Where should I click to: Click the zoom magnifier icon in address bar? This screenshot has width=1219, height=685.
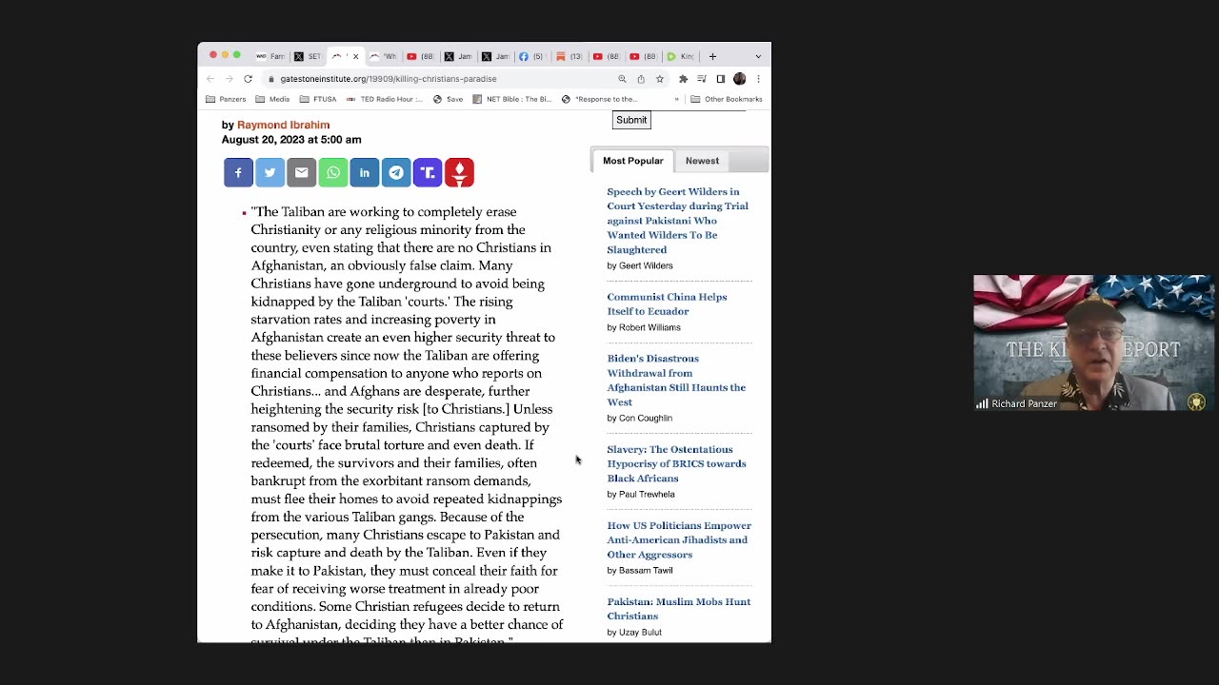click(x=622, y=79)
